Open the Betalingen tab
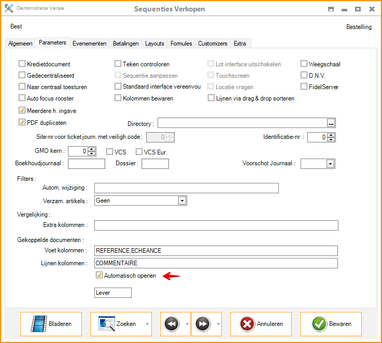The height and width of the screenshot is (343, 382). tap(125, 44)
